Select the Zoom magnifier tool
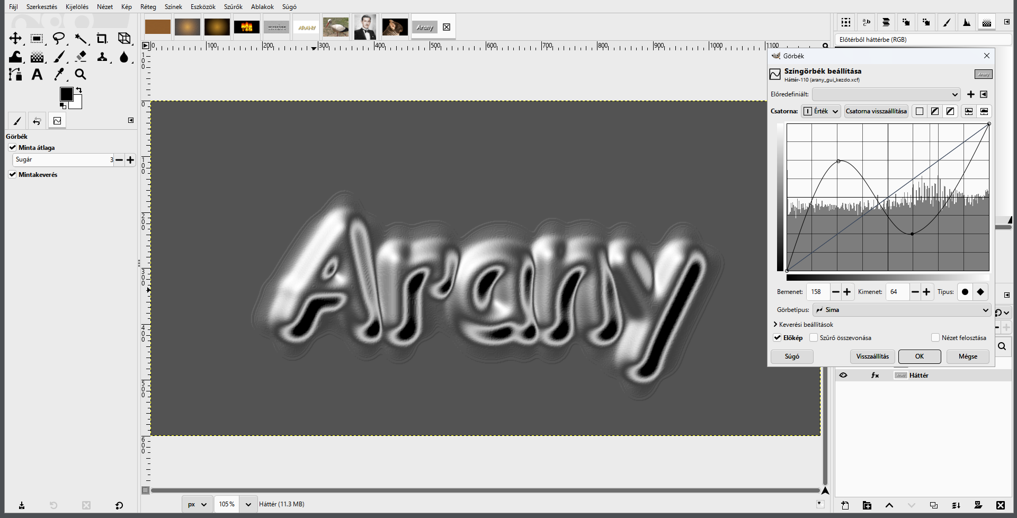 (81, 75)
